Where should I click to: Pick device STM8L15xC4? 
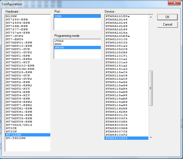pyautogui.click(x=127, y=72)
